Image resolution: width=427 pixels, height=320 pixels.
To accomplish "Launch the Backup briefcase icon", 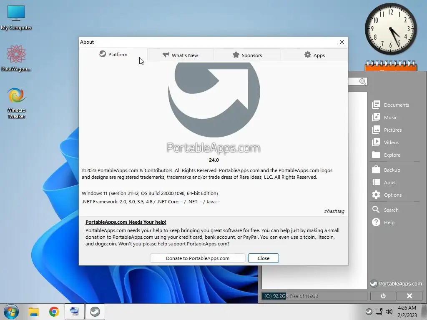I will click(x=376, y=170).
